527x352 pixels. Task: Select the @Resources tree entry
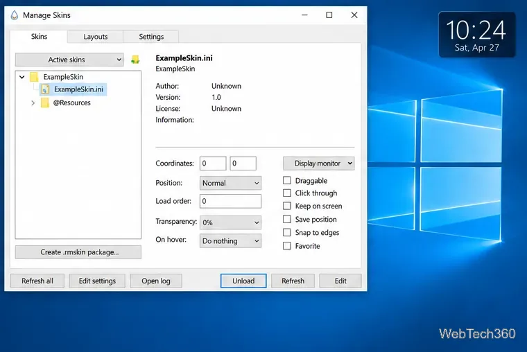[71, 103]
